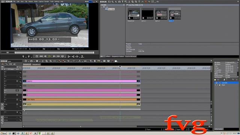
Task: Open the Settings menu in EDIUS player
Action: 57,1
